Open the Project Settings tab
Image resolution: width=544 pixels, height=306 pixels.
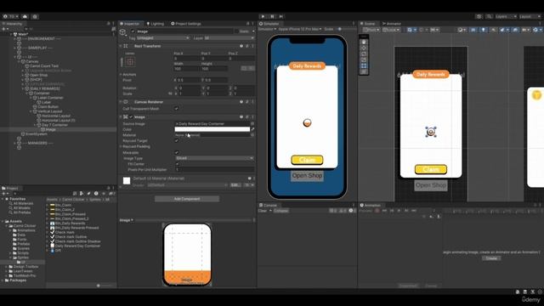(x=186, y=24)
